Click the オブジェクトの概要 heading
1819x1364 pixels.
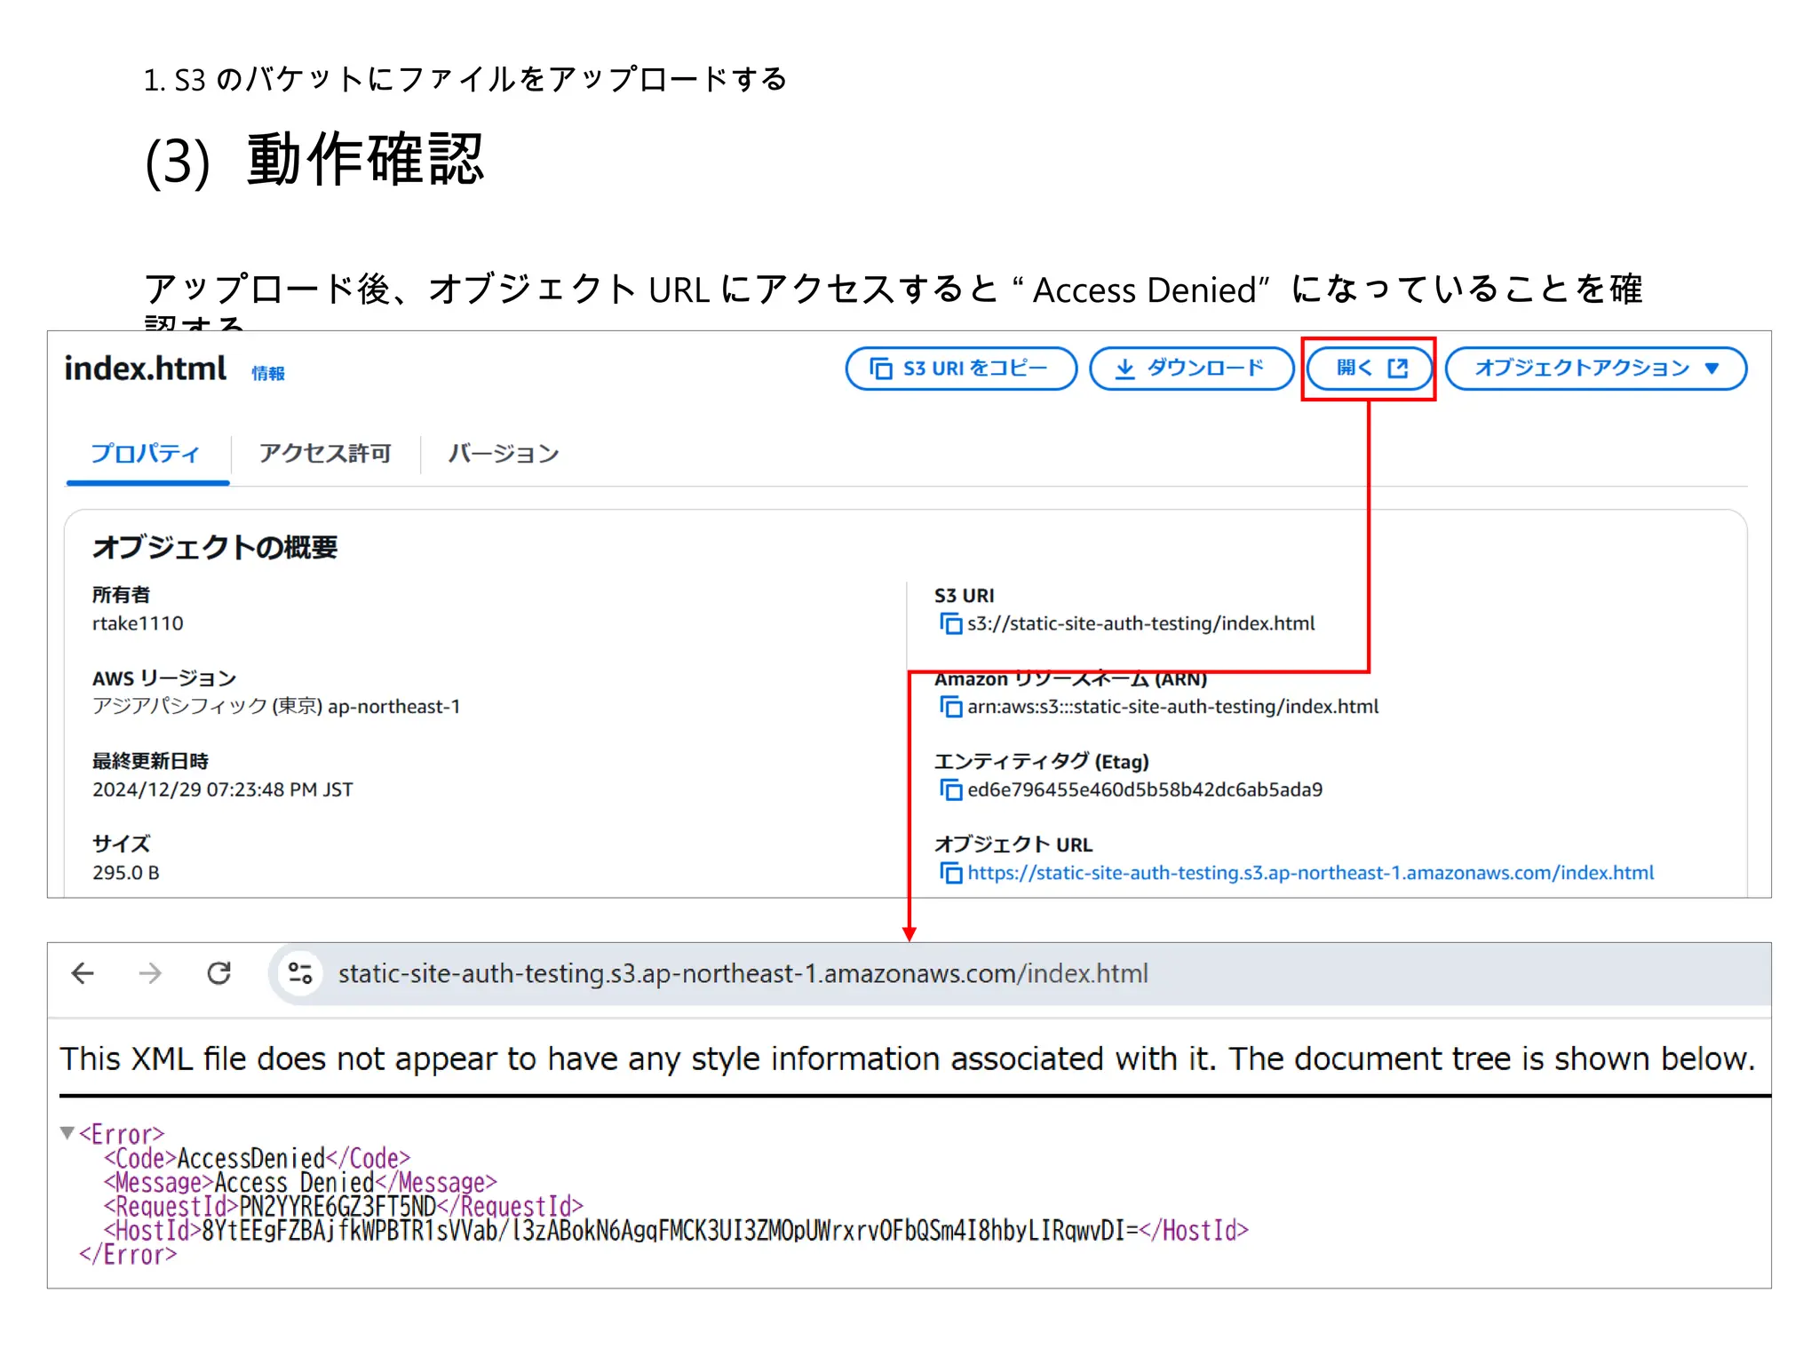click(x=215, y=547)
